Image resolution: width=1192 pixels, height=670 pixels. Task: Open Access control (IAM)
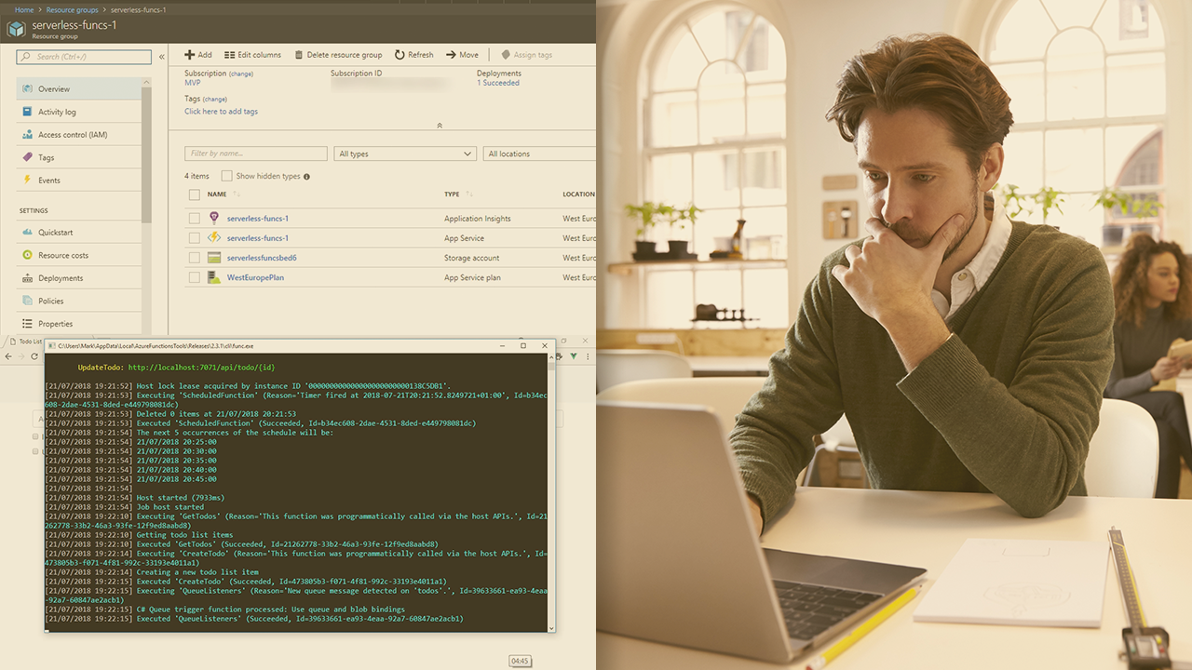[x=72, y=135]
